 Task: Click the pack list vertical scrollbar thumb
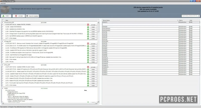pyautogui.click(x=98, y=28)
